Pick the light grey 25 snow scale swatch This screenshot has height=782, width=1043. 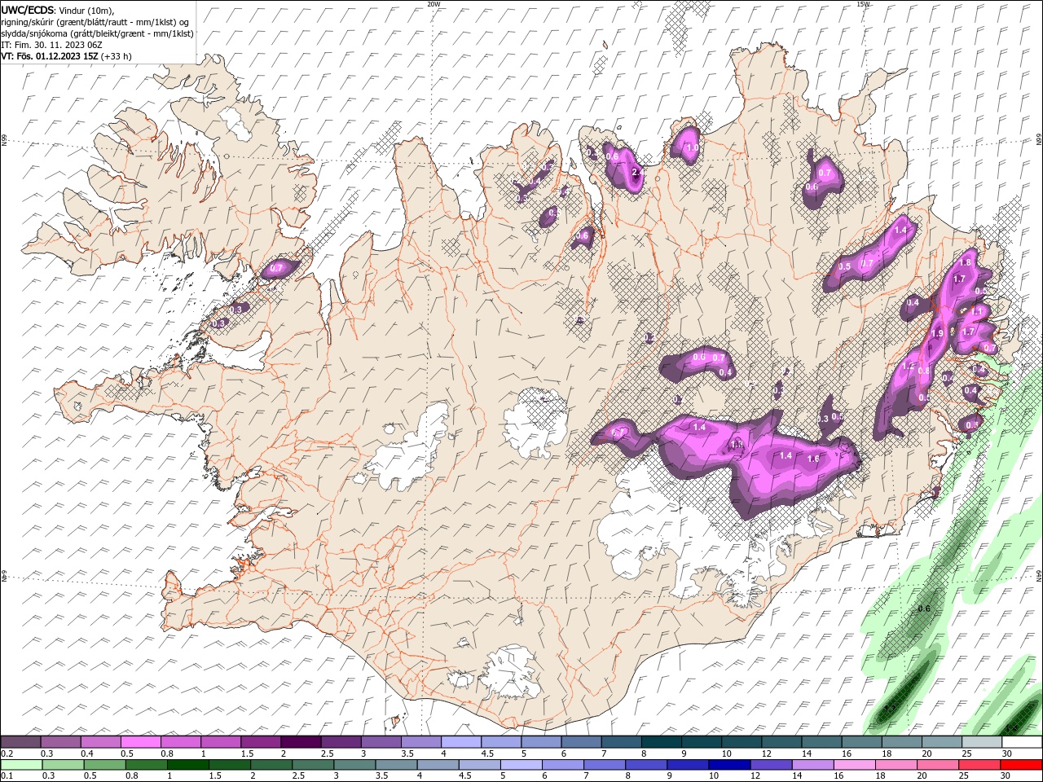[x=982, y=742]
